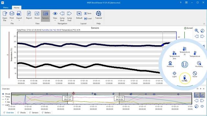The image size is (207, 116).
Task: Choose Temperature in radial menu
Action: [x=195, y=54]
